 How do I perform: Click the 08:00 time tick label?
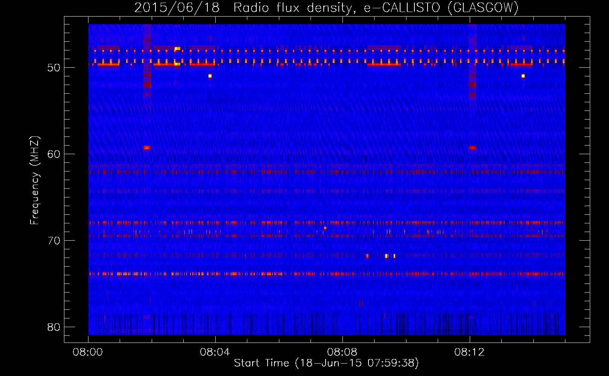tap(88, 352)
